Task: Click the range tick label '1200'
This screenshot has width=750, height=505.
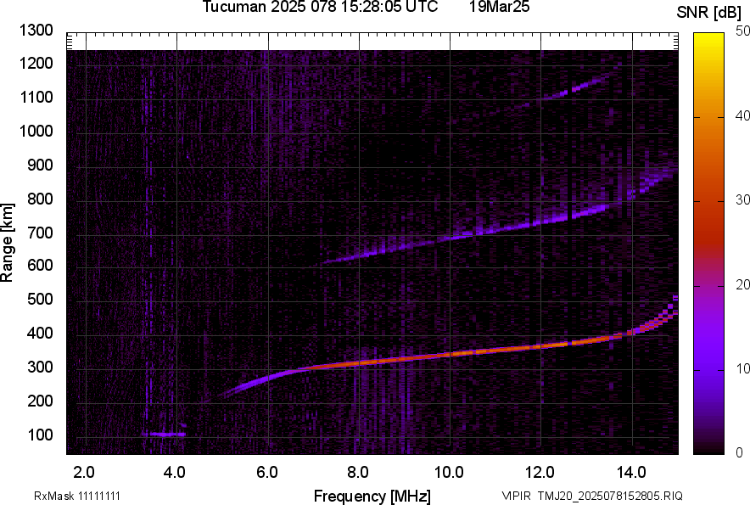Action: (x=36, y=63)
